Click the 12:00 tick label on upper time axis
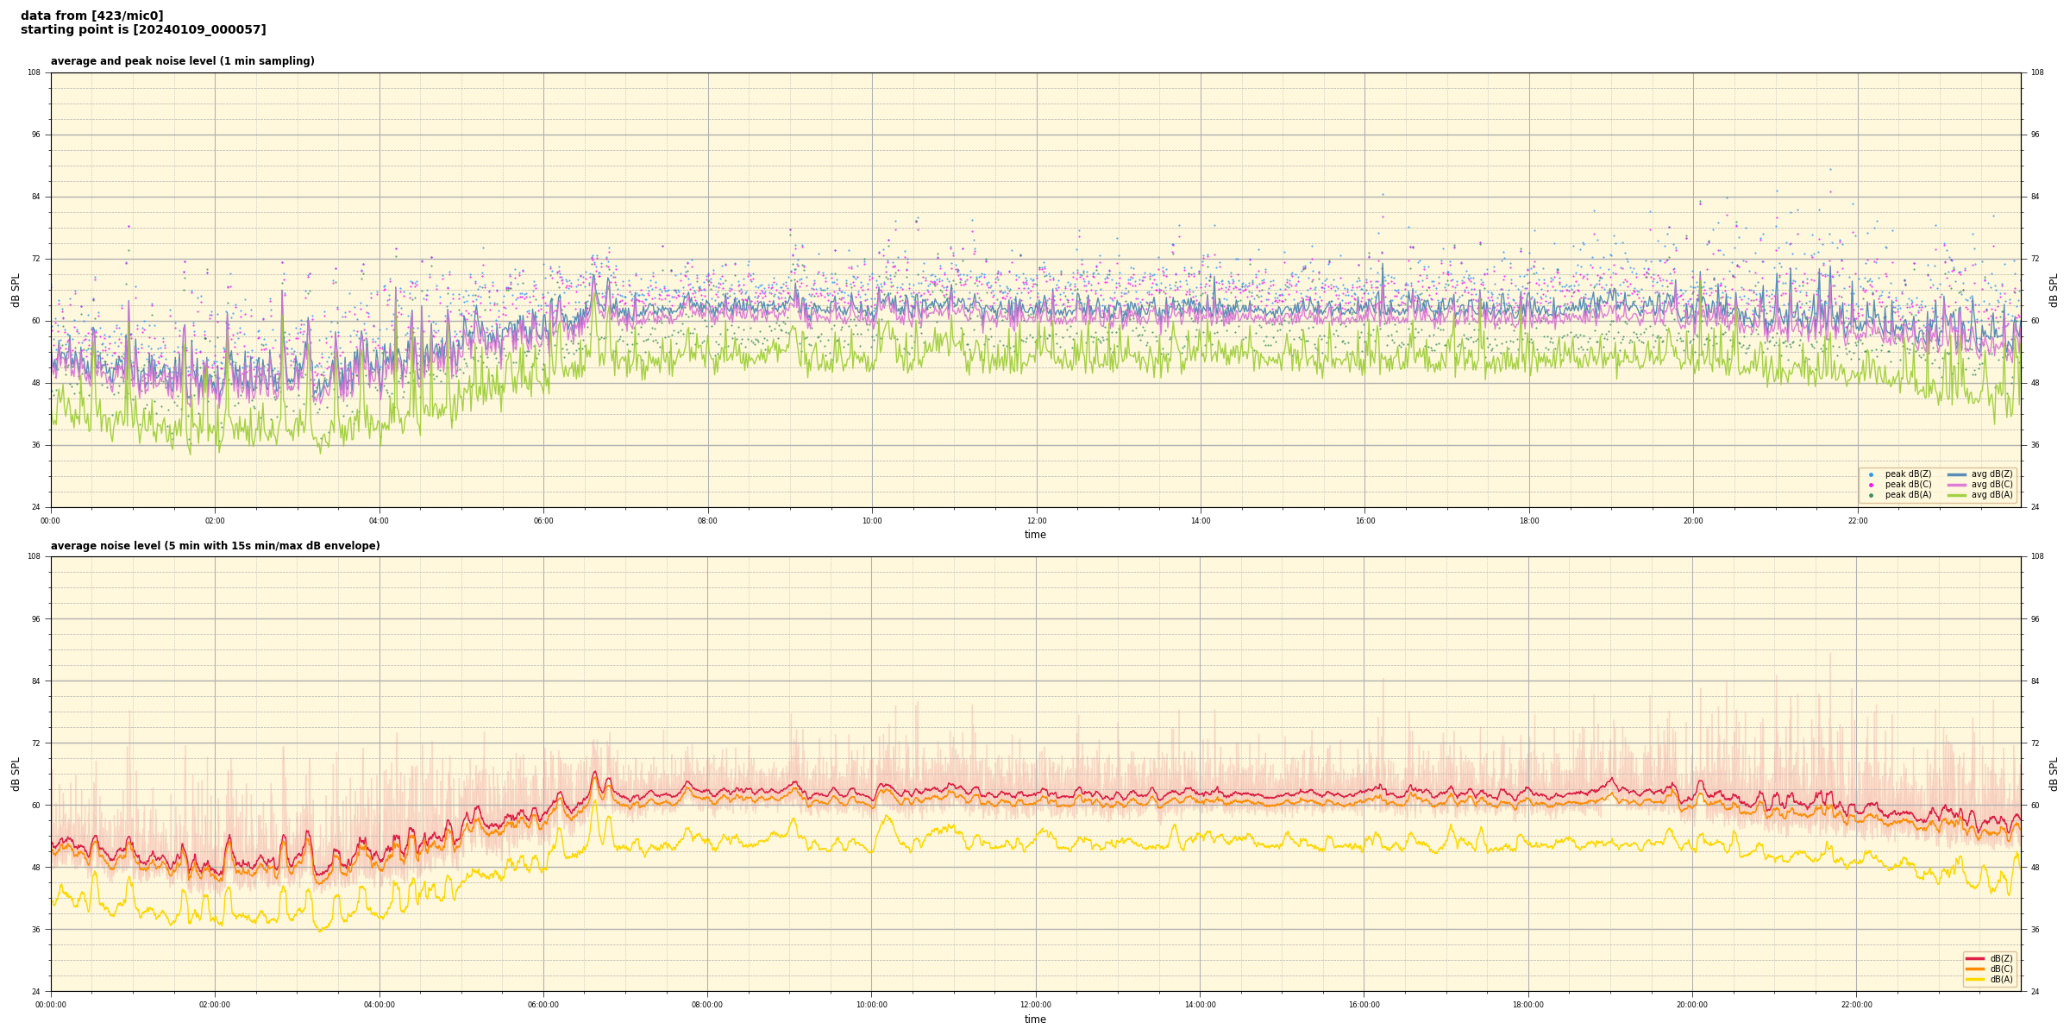This screenshot has height=1035, width=2070. pos(1036,521)
